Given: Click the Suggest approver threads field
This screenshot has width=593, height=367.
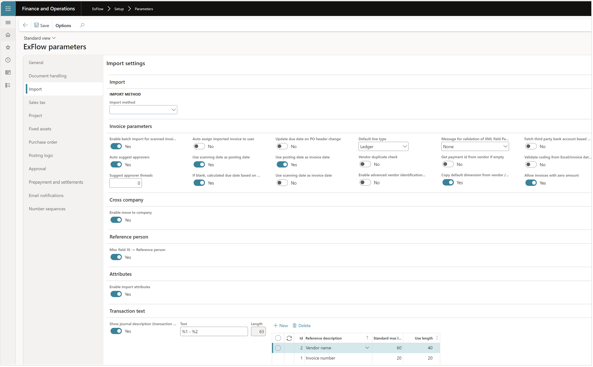Looking at the screenshot, I should tap(126, 183).
